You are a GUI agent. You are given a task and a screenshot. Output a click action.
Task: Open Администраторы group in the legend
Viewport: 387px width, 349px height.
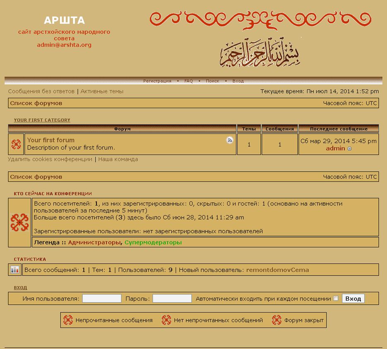point(94,242)
